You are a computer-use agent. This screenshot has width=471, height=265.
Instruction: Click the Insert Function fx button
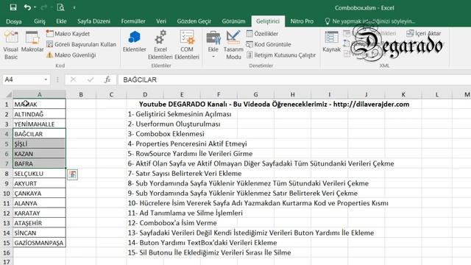(x=107, y=79)
